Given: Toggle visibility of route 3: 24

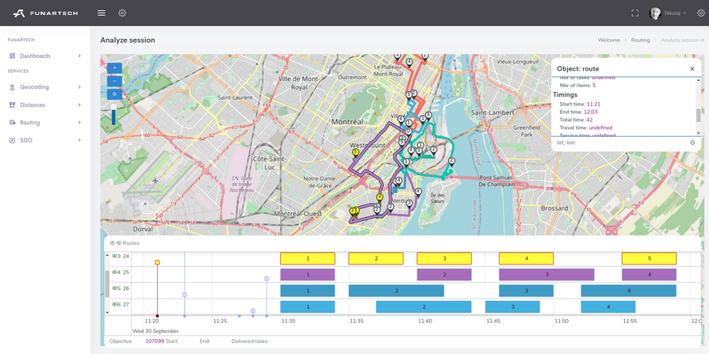Looking at the screenshot, I should click(x=115, y=257).
